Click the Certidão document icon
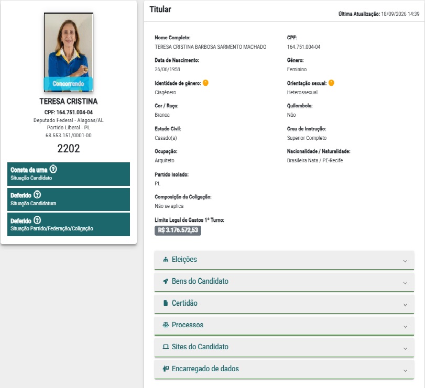Screen dimensions: 425x388 166,303
